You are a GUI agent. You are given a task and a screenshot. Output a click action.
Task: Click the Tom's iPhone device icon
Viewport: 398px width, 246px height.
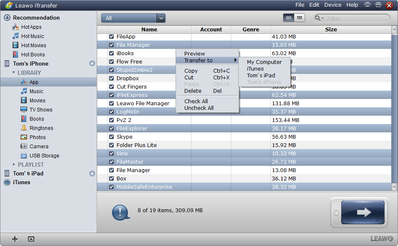pyautogui.click(x=7, y=63)
